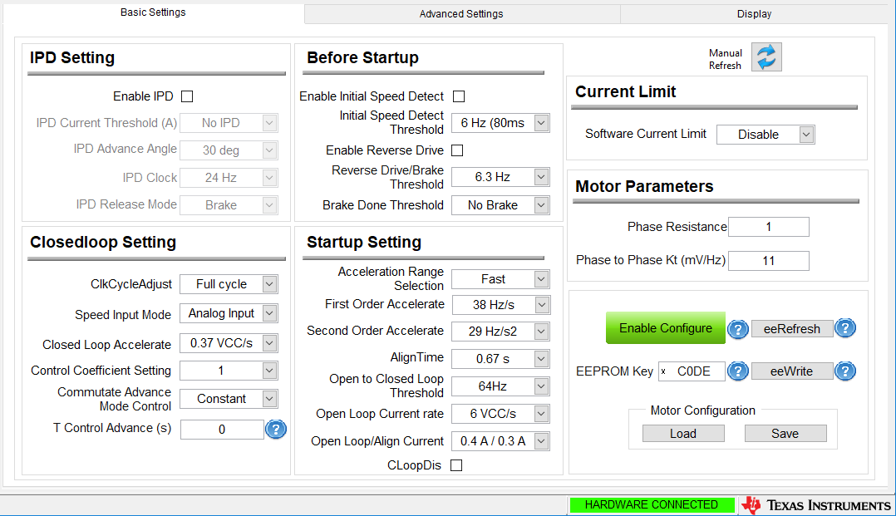896x516 pixels.
Task: Click the Phase Resistance input field
Action: pos(768,227)
